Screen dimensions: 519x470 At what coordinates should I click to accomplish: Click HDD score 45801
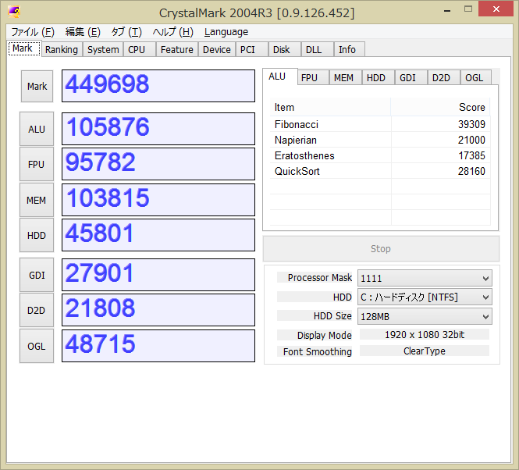158,235
